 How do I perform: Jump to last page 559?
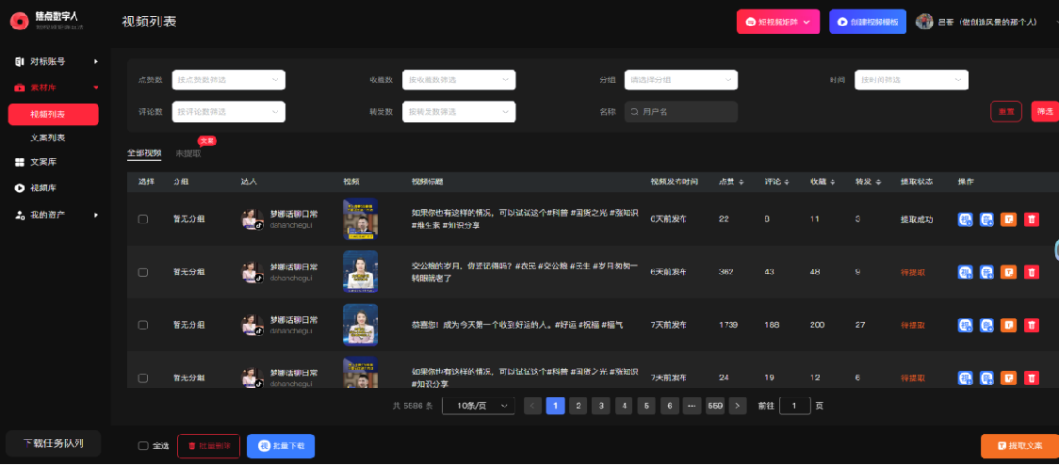point(715,405)
